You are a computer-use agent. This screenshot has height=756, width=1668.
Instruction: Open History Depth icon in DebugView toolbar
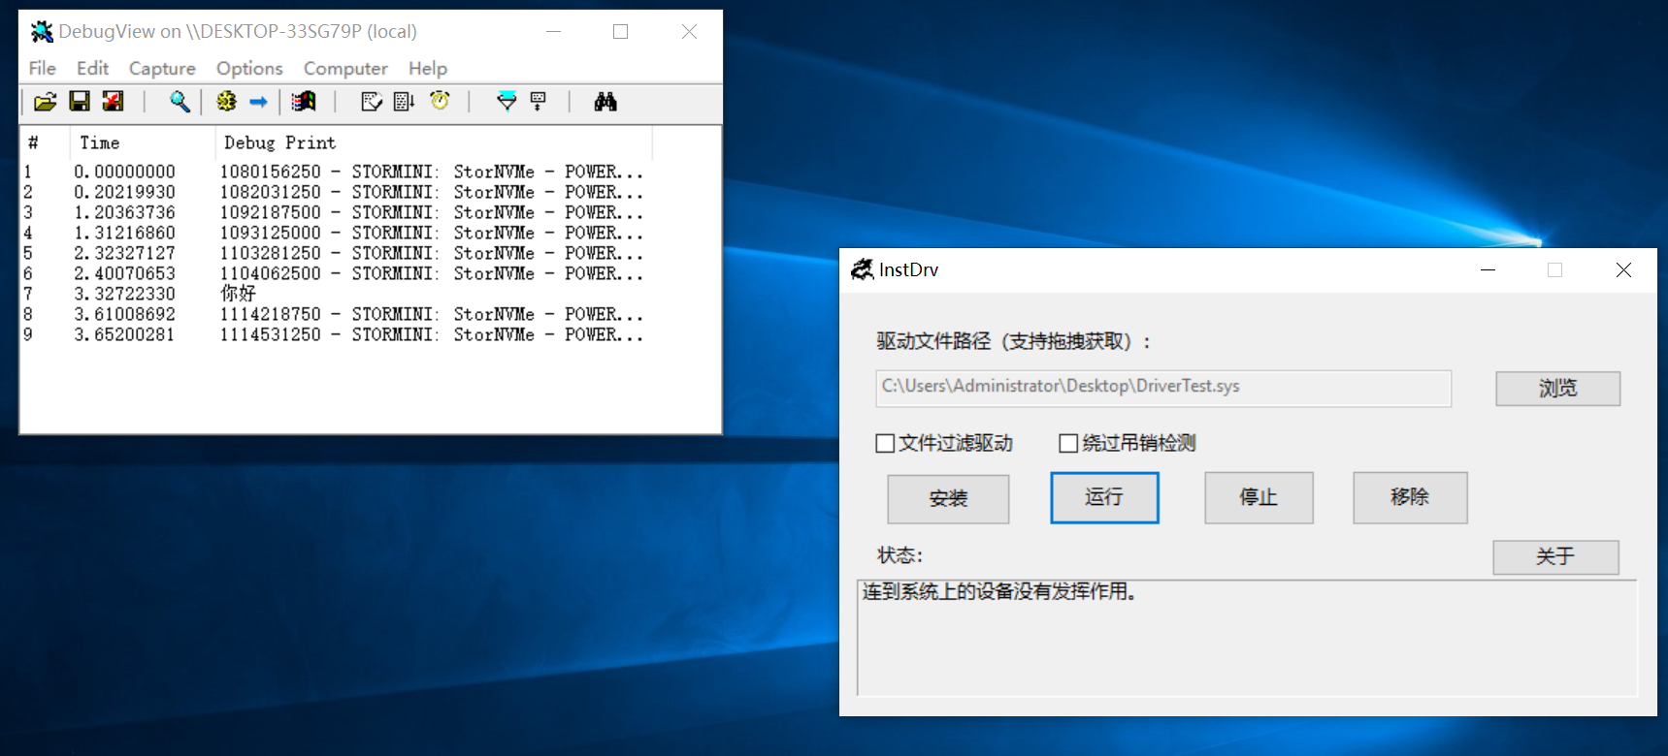[x=539, y=102]
